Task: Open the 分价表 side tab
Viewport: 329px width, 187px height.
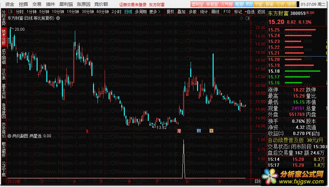Action: 4,74
